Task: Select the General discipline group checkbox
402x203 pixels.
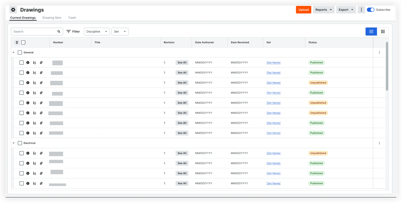Action: 20,52
